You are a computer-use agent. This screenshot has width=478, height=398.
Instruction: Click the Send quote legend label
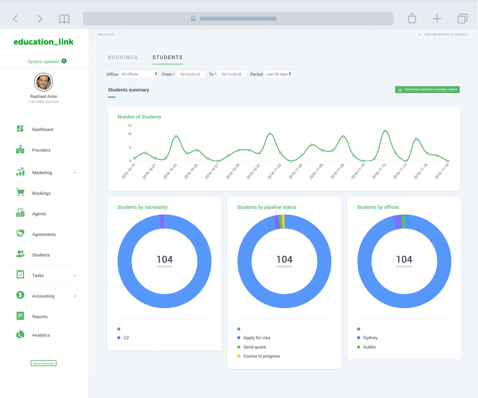click(255, 347)
